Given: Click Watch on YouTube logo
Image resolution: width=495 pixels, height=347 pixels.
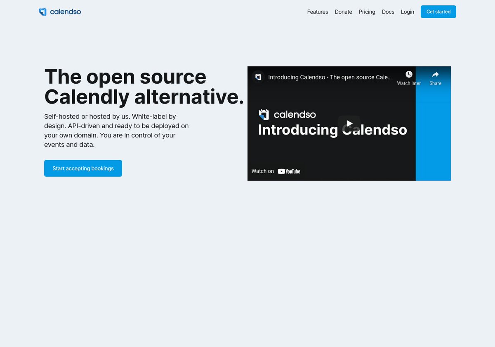Looking at the screenshot, I should pyautogui.click(x=276, y=171).
